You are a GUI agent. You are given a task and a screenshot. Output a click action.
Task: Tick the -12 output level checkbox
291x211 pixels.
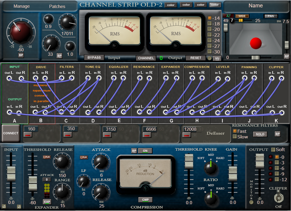tap(277, 179)
